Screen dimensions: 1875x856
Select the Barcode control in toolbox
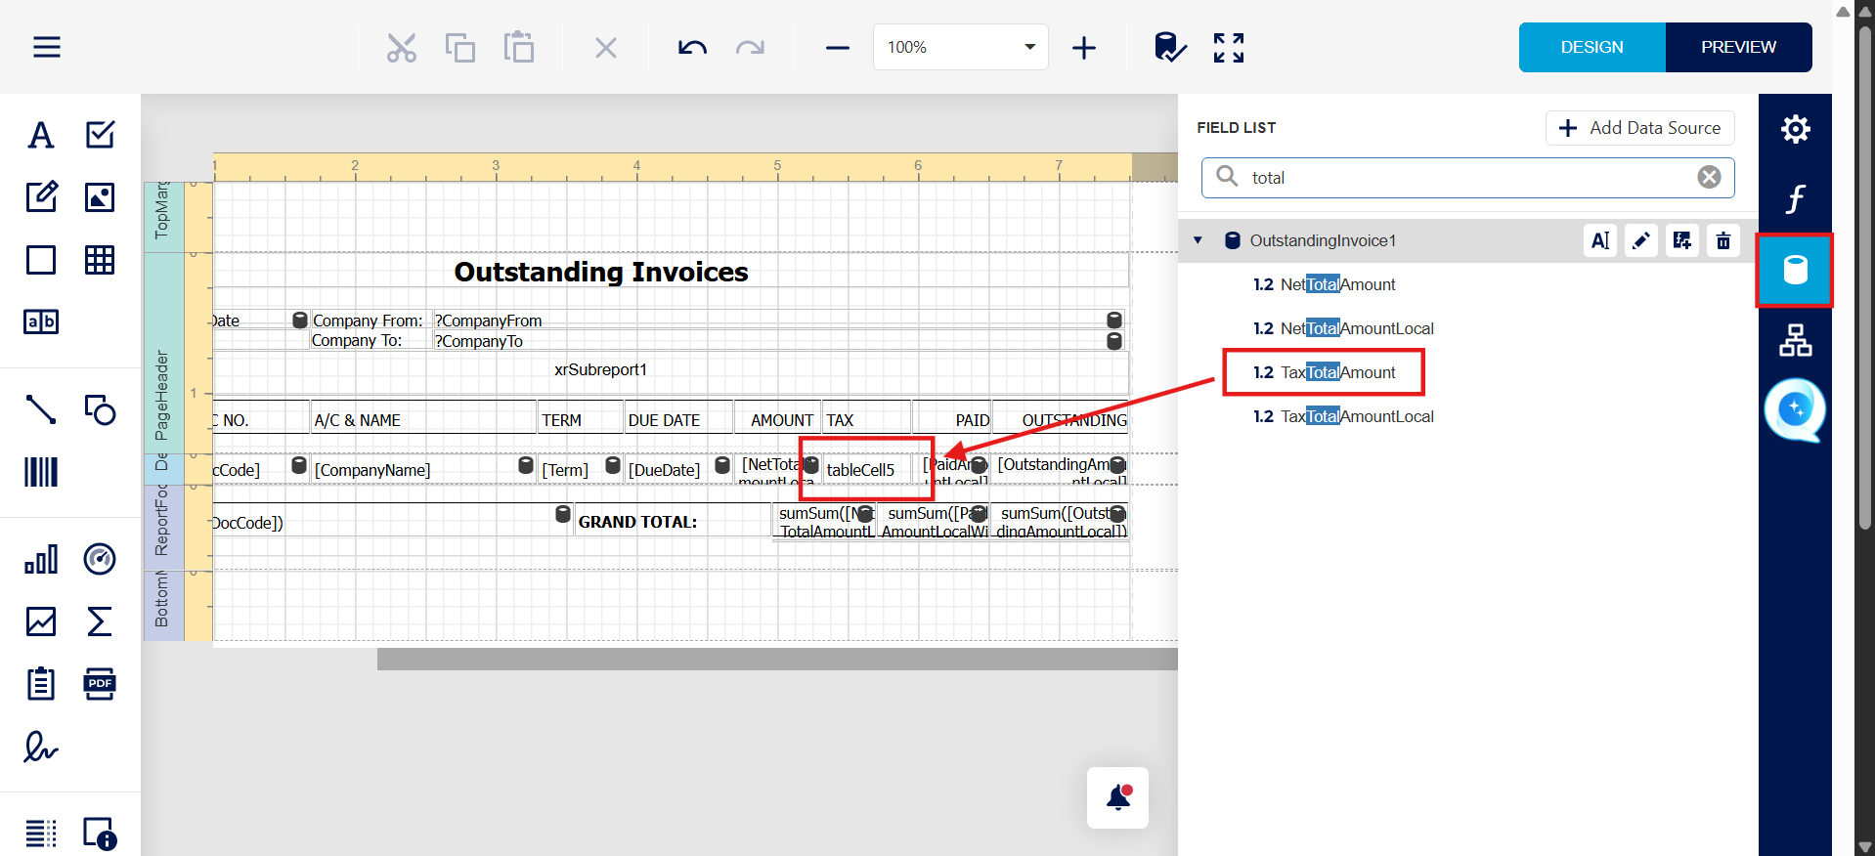pos(41,472)
